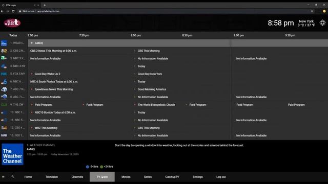328x184 pixels.
Task: Click the browser address bar
Action: [x=163, y=11]
